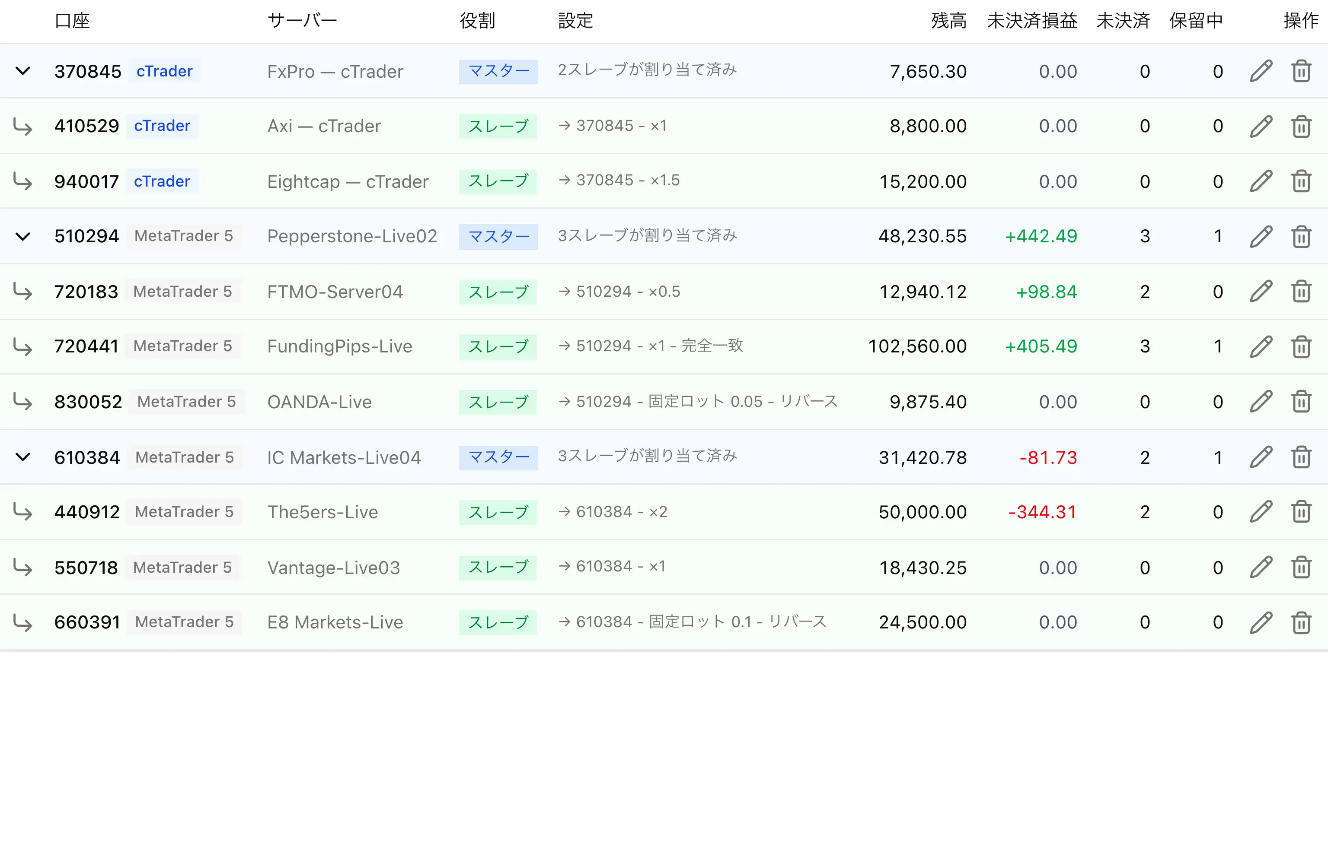Viewport: 1328px width, 850px height.
Task: Click setting '→ 510294 - x1 - 完全一致'
Action: 651,346
